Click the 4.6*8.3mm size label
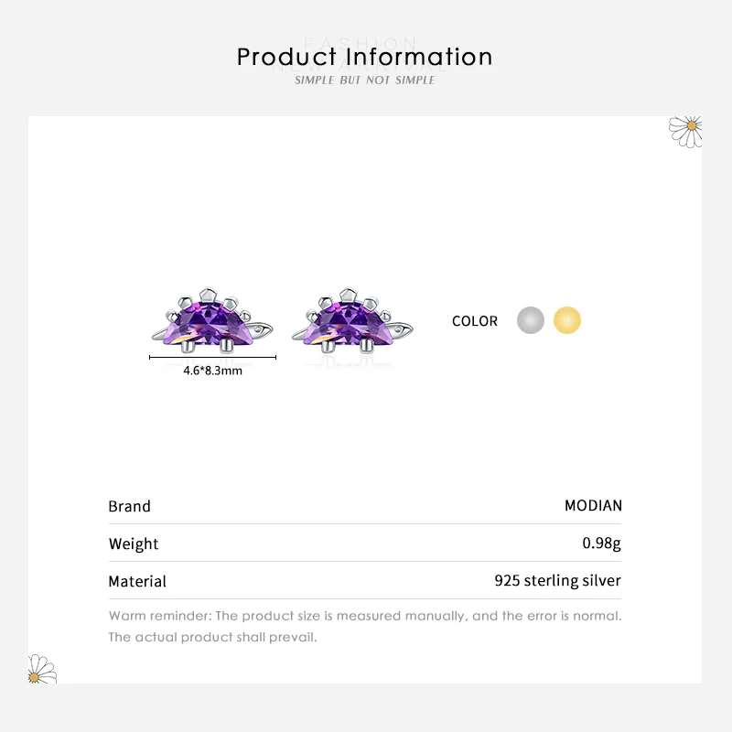 click(212, 371)
